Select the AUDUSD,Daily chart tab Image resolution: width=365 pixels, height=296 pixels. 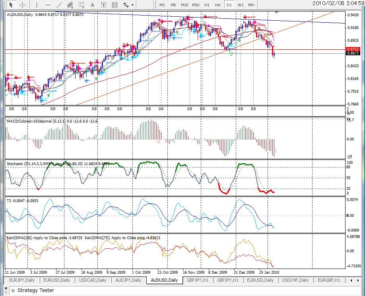[x=164, y=280]
